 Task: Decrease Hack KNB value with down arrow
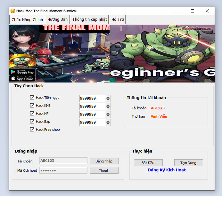(x=108, y=108)
